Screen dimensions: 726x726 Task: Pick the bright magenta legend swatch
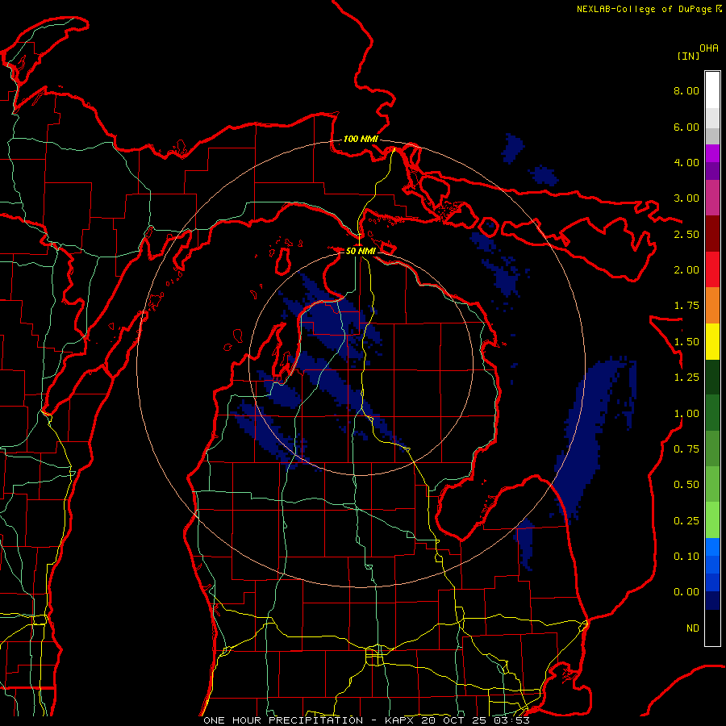(712, 153)
